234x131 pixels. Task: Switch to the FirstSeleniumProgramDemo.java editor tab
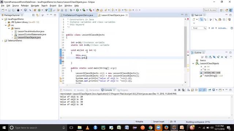click(76, 15)
